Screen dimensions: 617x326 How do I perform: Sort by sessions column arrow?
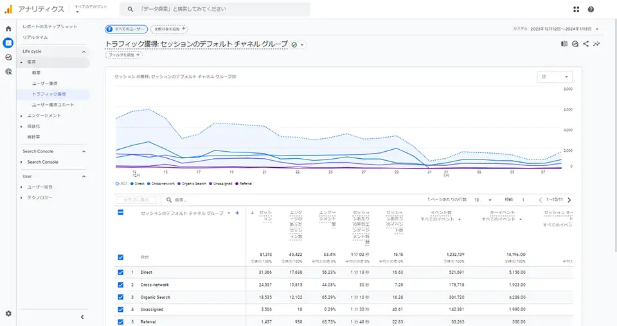252,213
